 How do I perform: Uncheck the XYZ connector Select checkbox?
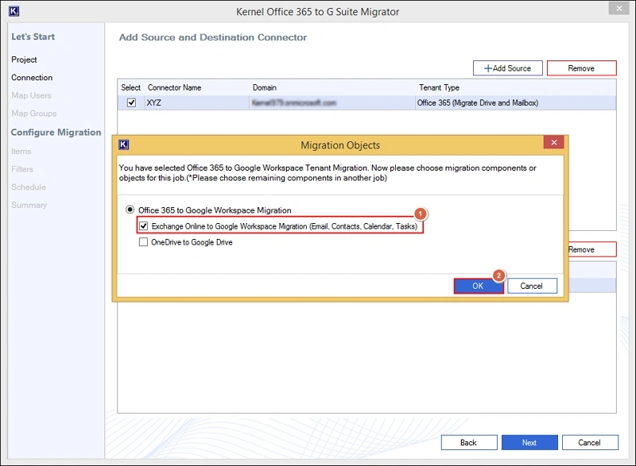tap(131, 102)
